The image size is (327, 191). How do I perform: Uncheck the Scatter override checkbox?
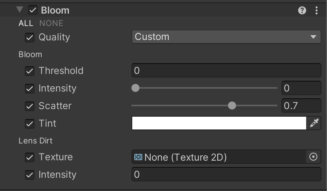(30, 106)
